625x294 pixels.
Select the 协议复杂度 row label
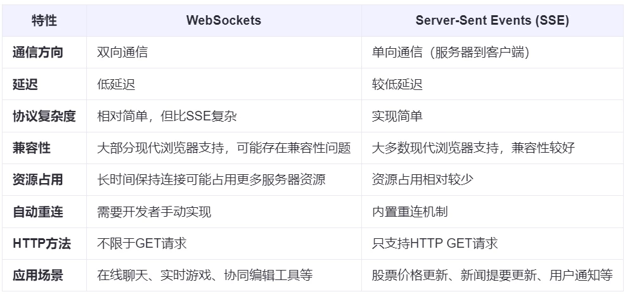[x=44, y=116]
